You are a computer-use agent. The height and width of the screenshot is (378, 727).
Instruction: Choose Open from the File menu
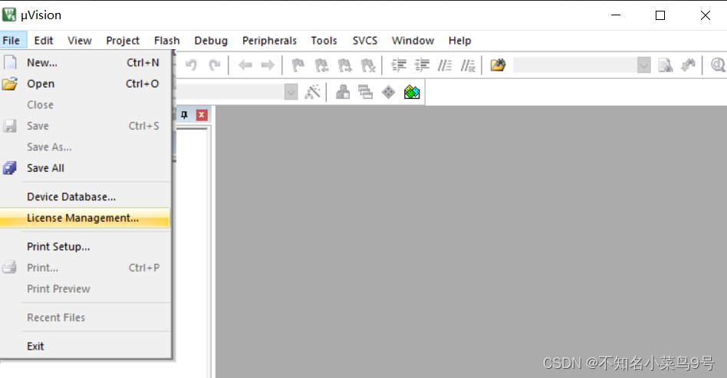point(85,84)
